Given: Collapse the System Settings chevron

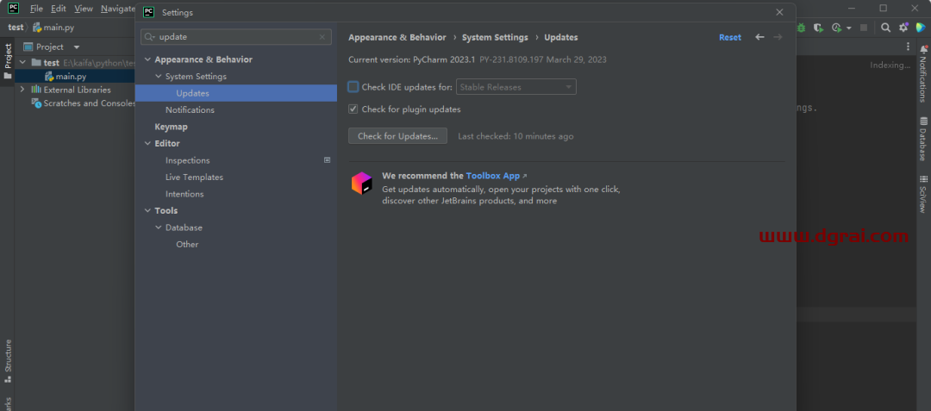Looking at the screenshot, I should coord(159,77).
